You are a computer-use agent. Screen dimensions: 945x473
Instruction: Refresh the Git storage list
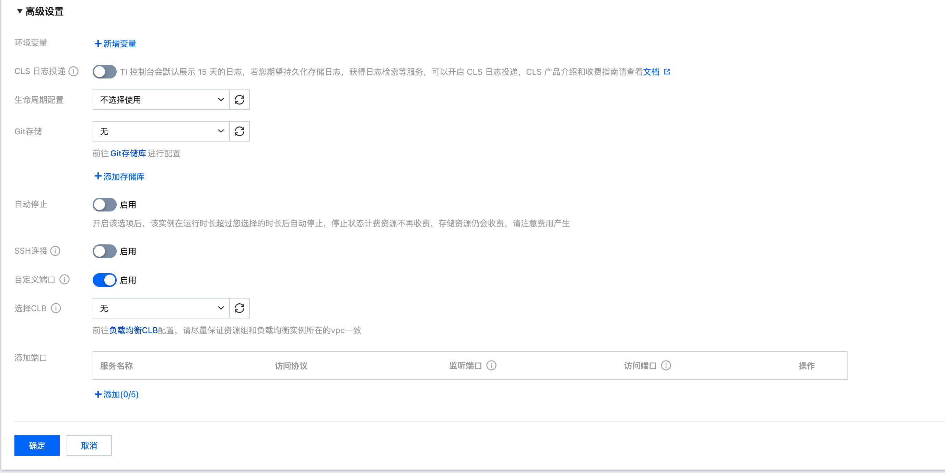[239, 131]
